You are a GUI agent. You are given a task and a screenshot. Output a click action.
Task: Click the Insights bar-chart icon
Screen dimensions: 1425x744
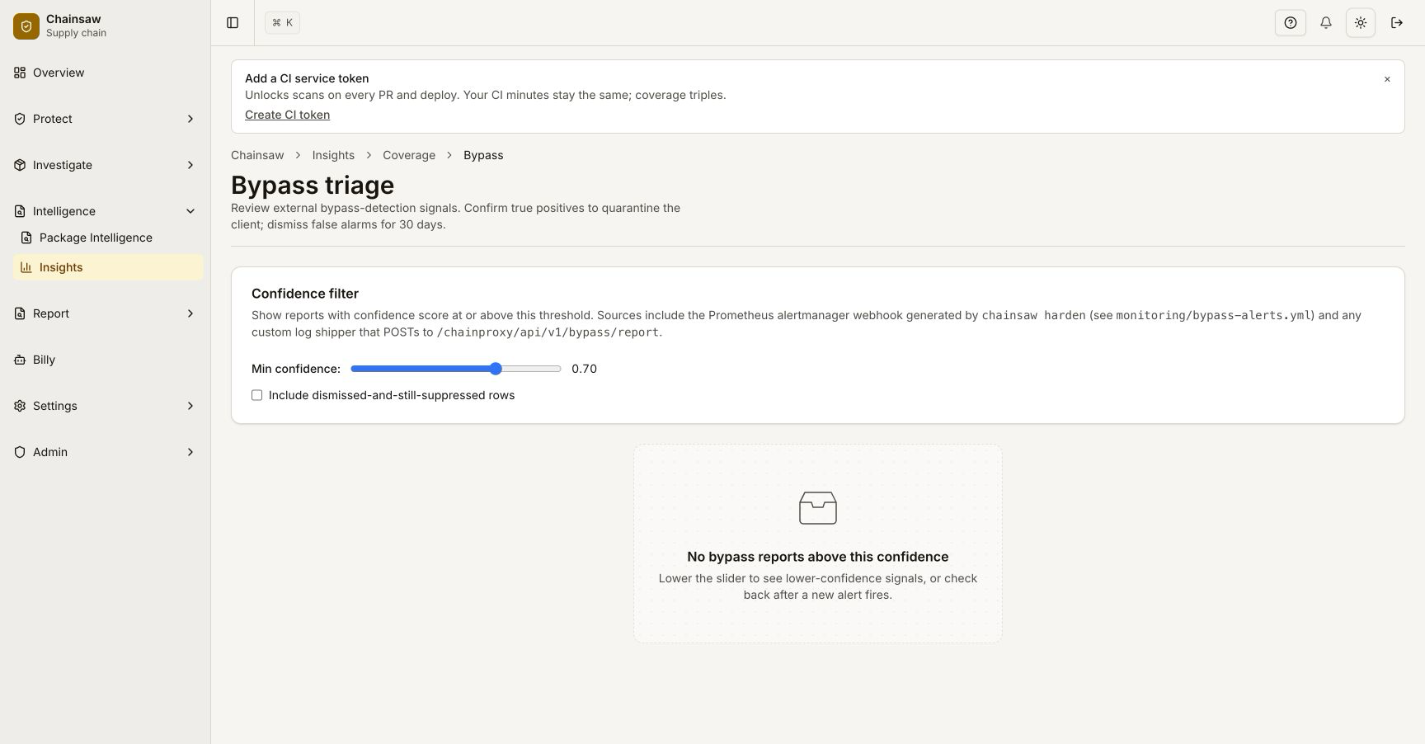(x=26, y=267)
